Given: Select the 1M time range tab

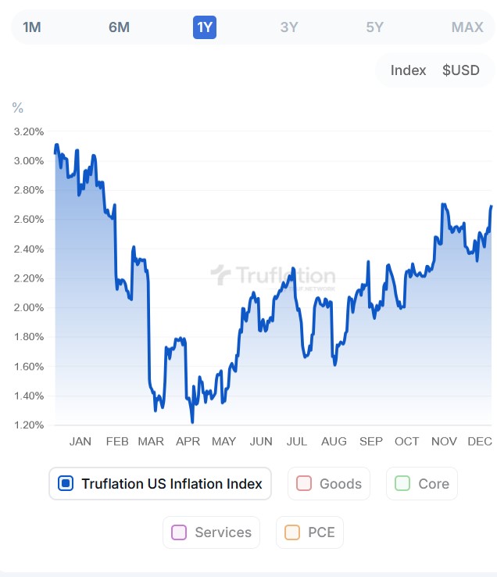Looking at the screenshot, I should pyautogui.click(x=32, y=27).
